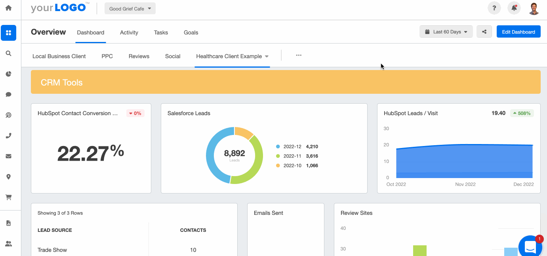Switch to the Goals tab

pyautogui.click(x=191, y=32)
